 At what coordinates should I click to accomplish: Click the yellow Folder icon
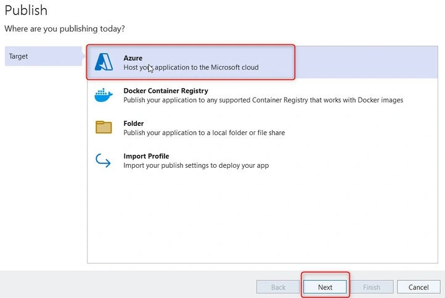coord(104,127)
